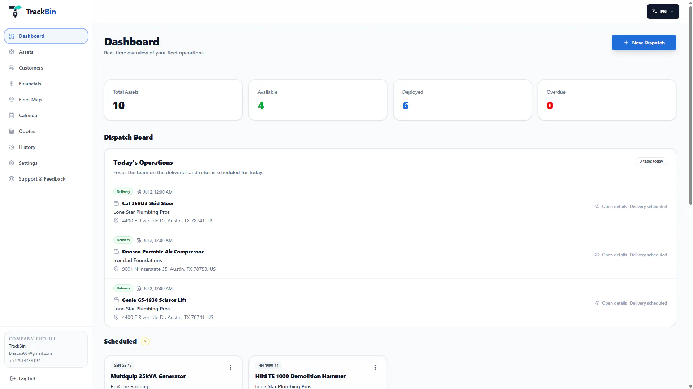The image size is (693, 389).
Task: Open the Quotes page
Action: 46,131
